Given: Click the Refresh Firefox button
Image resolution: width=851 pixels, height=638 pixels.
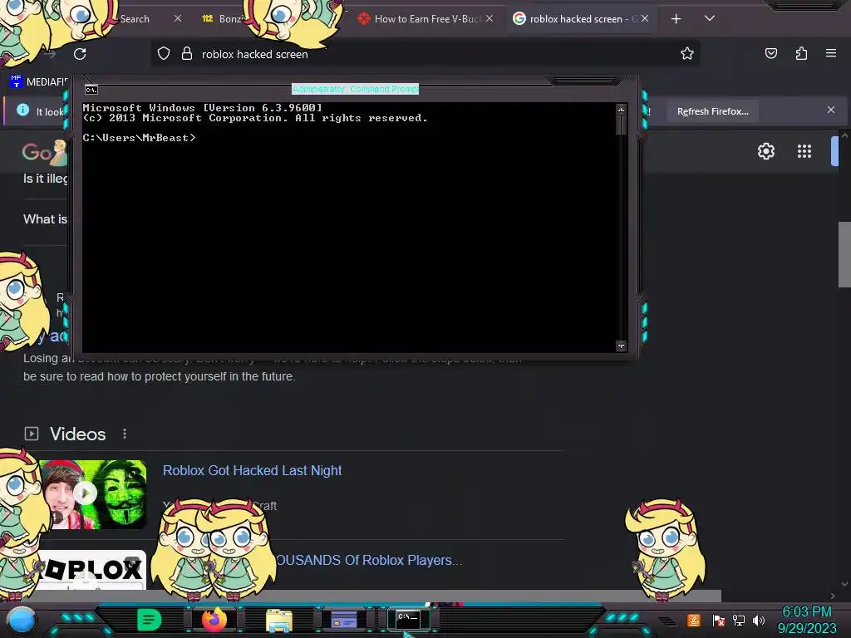Looking at the screenshot, I should tap(712, 111).
